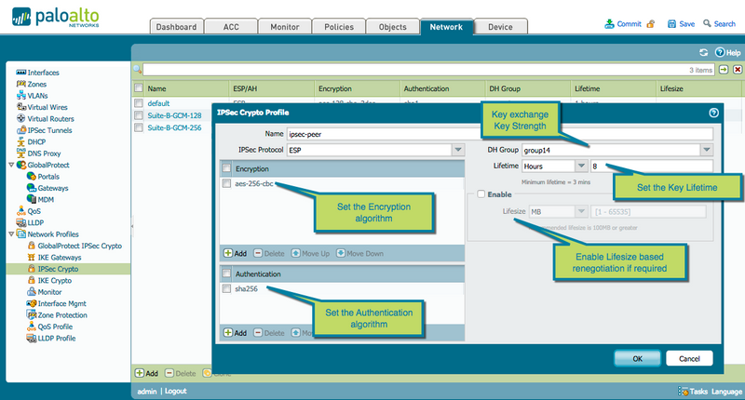
Task: Click the green arrow apply-filter icon
Action: [x=724, y=70]
